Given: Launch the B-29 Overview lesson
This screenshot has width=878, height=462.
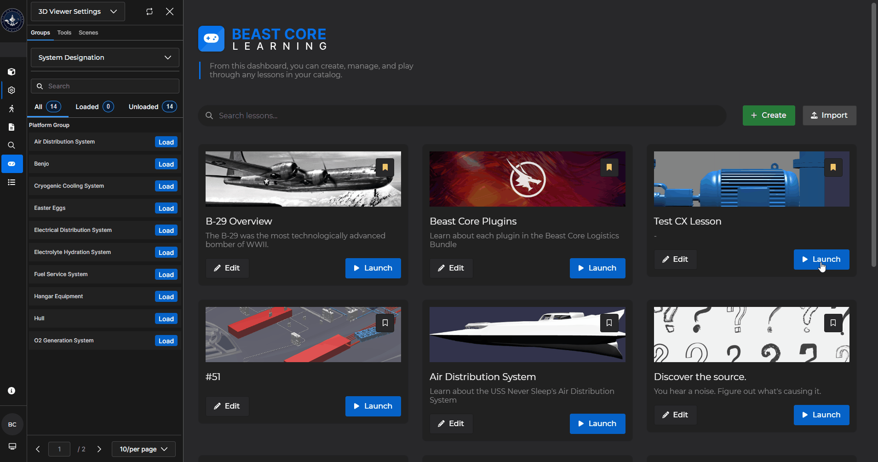Looking at the screenshot, I should (x=373, y=268).
